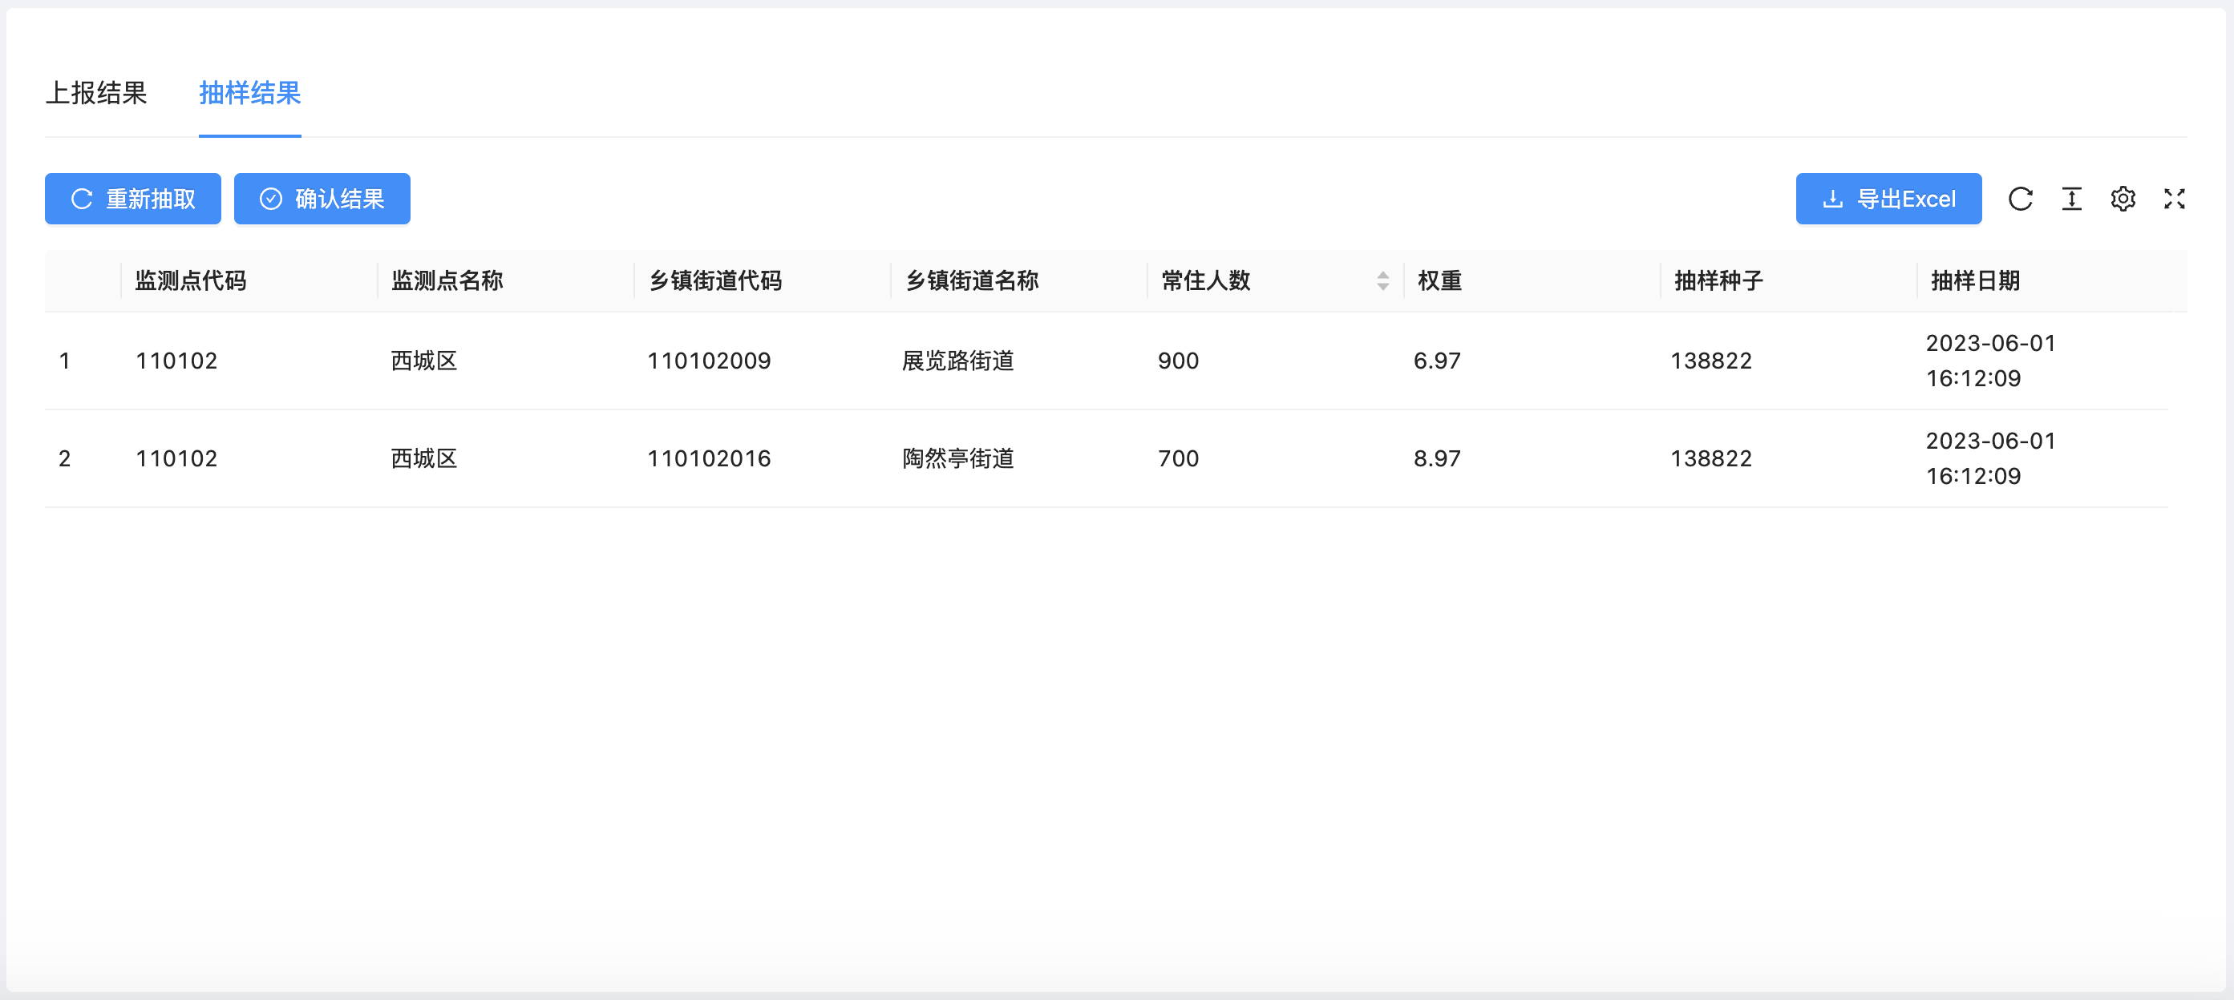Image resolution: width=2234 pixels, height=1000 pixels.
Task: Click weight value 8.97
Action: tap(1437, 458)
